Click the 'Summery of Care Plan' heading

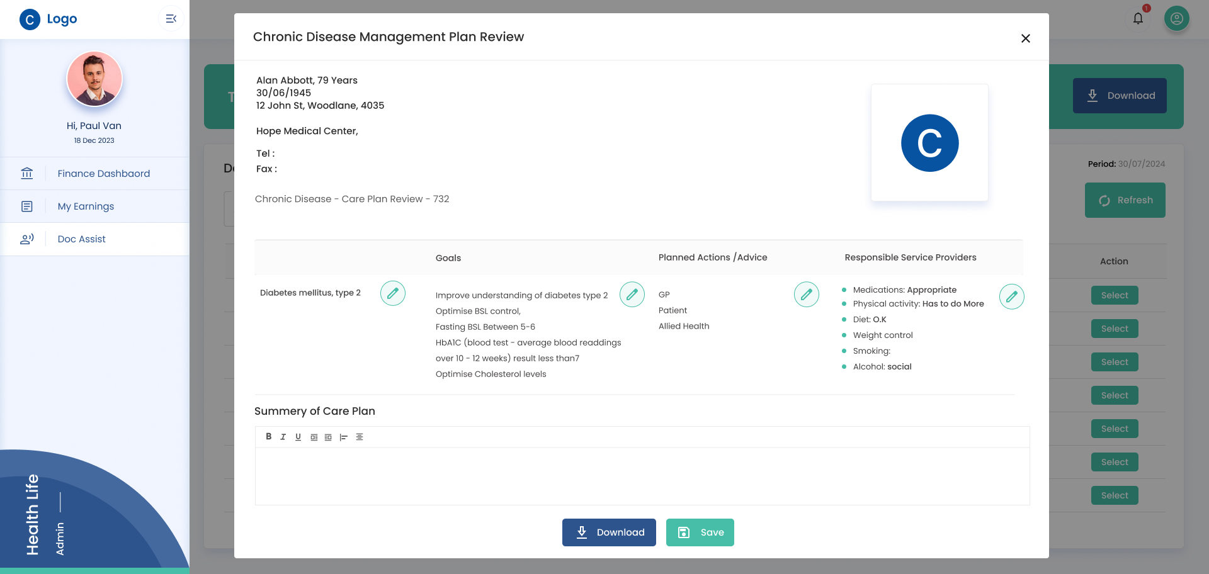coord(315,411)
